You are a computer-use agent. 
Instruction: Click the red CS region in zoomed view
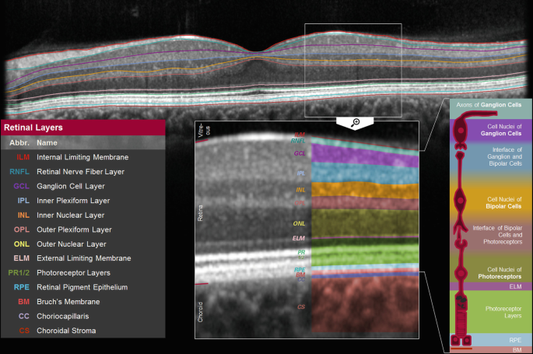pos(358,307)
